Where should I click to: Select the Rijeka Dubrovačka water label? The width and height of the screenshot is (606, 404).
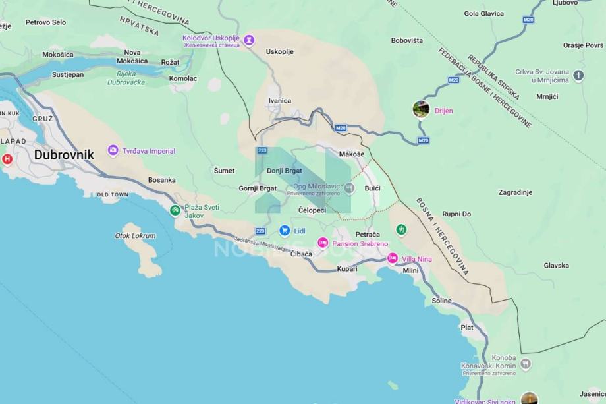tap(126, 78)
